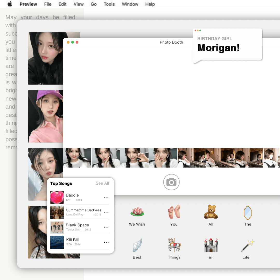Click the green button on Photo Booth window
The image size is (280, 280).
pyautogui.click(x=73, y=42)
